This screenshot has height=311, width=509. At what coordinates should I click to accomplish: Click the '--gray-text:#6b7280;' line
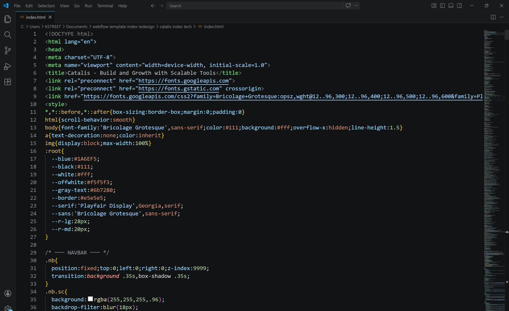click(x=84, y=190)
